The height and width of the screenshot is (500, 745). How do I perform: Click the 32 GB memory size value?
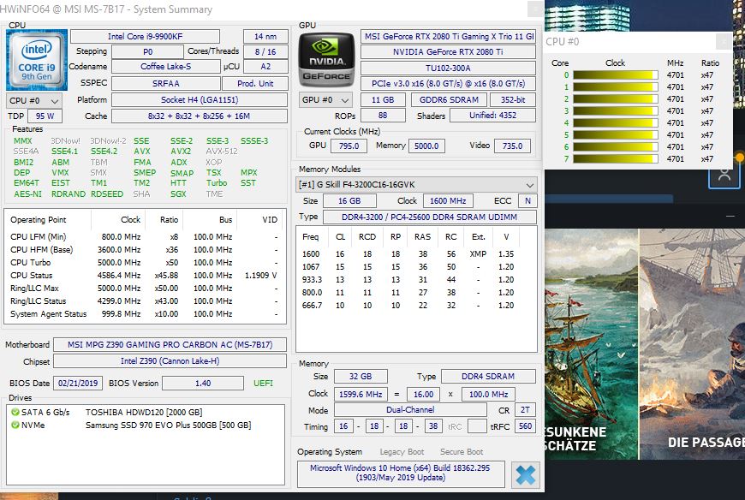tap(361, 376)
